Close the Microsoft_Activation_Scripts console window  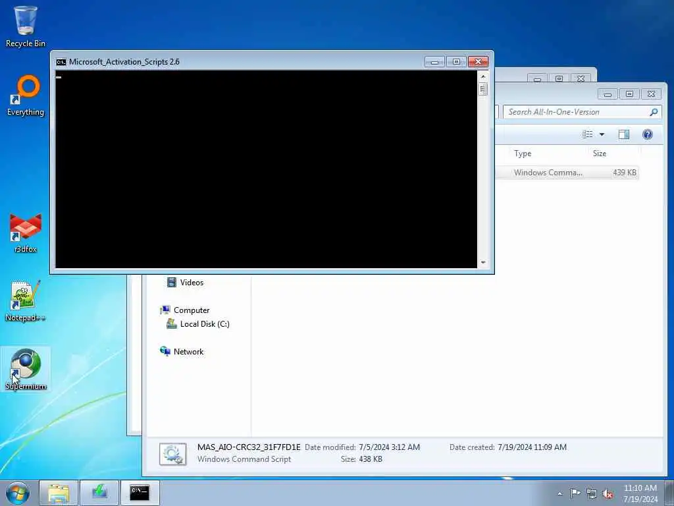(x=478, y=62)
